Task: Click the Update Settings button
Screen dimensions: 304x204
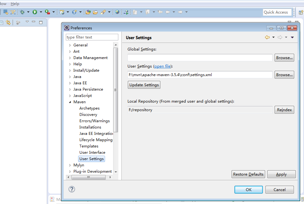Action: coord(144,85)
